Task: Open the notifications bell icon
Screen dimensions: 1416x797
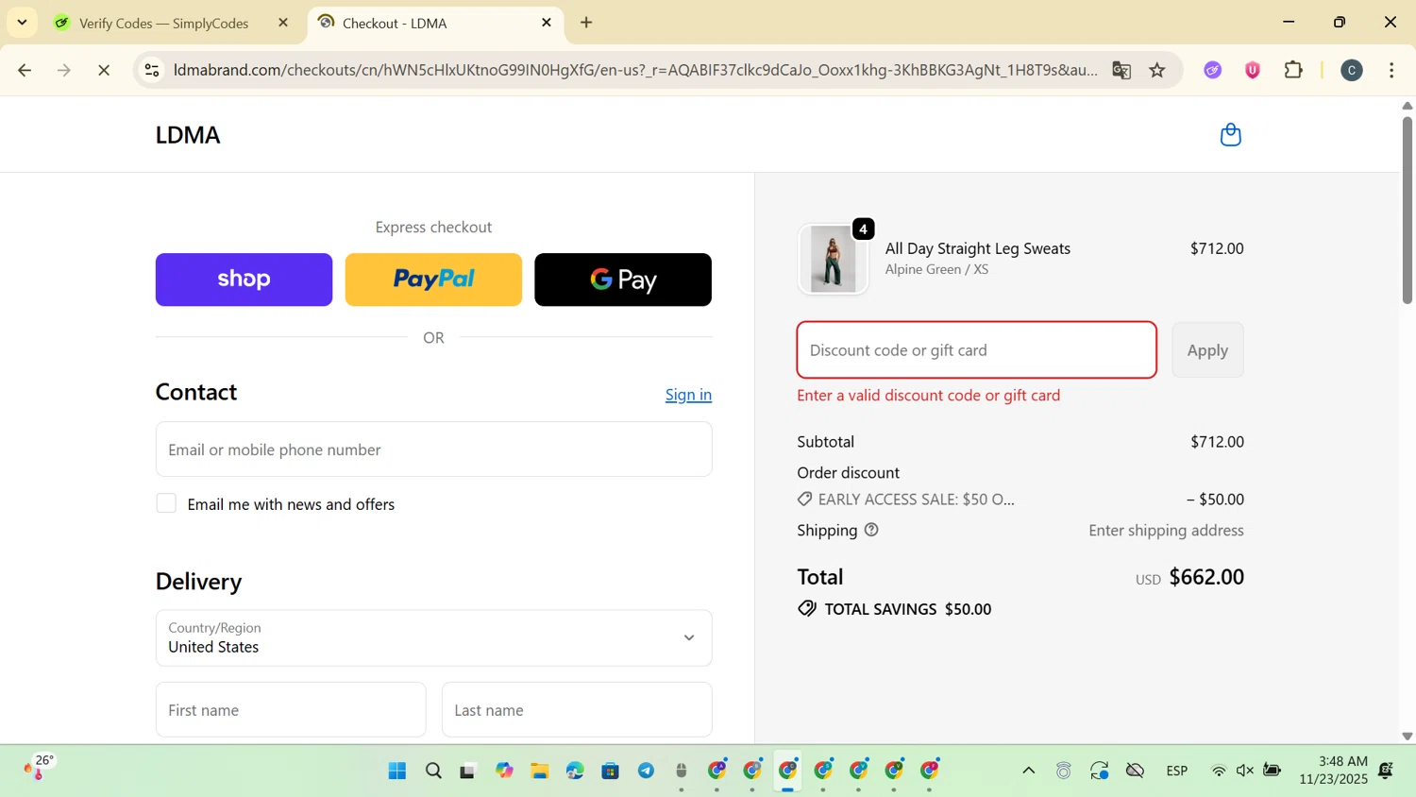Action: (x=1386, y=772)
